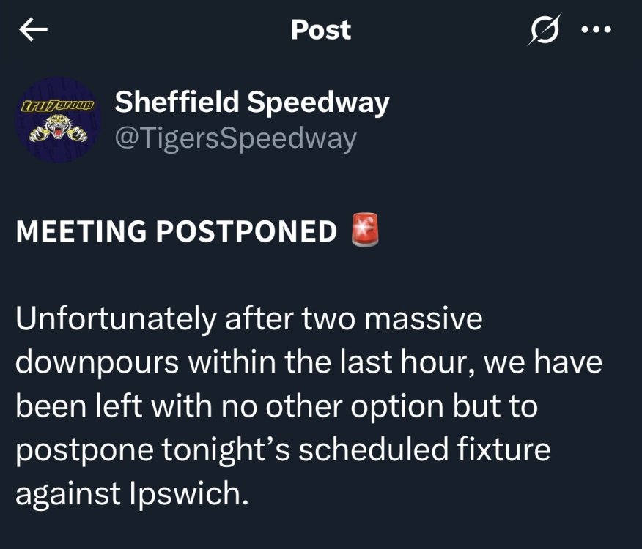Click the word downpours in the post
The width and height of the screenshot is (642, 549).
click(97, 363)
